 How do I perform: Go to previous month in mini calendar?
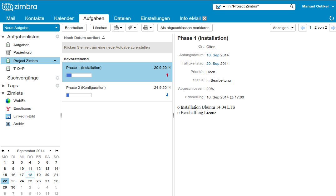click(x=8, y=151)
